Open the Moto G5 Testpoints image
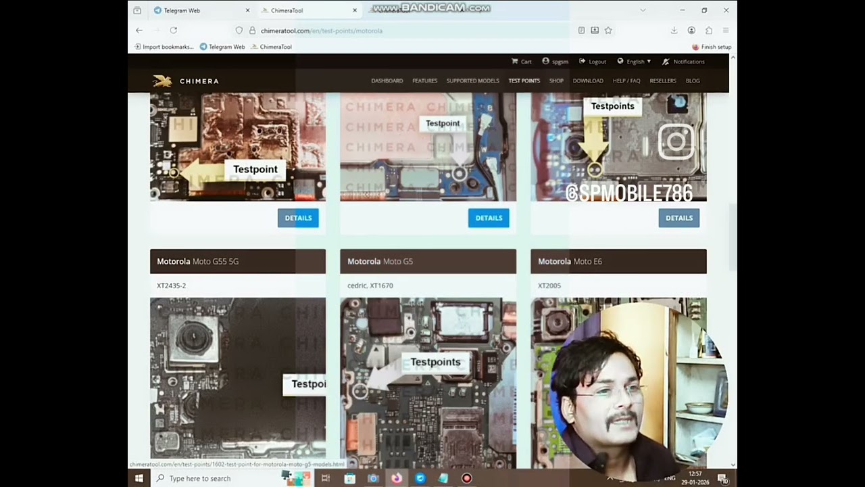The height and width of the screenshot is (487, 865). click(428, 382)
